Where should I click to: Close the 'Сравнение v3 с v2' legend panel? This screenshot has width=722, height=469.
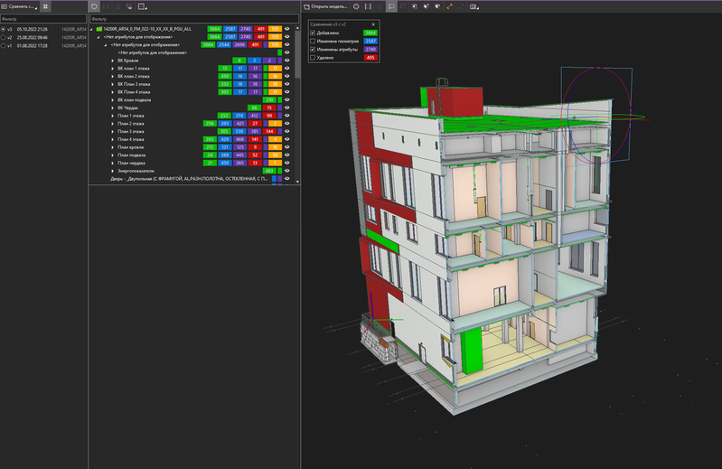[373, 24]
